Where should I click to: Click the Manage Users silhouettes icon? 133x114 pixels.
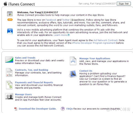point(9,96)
